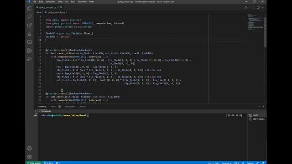Open the Run and Debug view
292x164 pixels.
pos(29,59)
